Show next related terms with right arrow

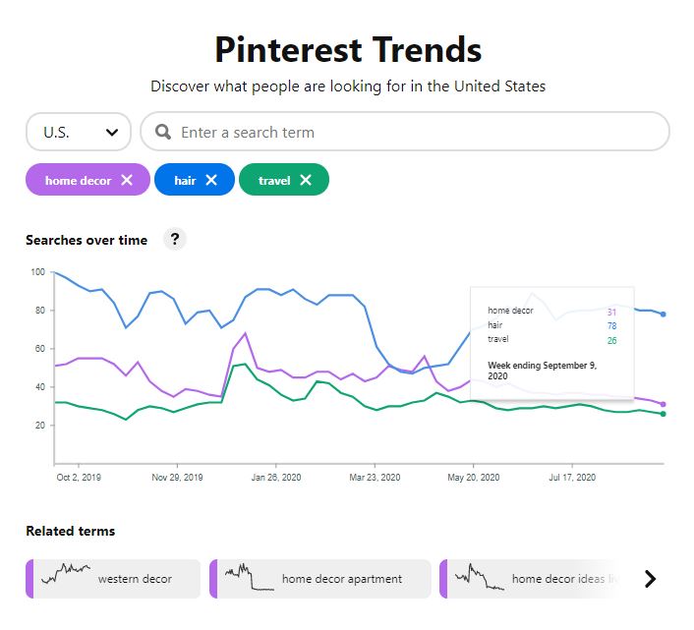pos(649,579)
